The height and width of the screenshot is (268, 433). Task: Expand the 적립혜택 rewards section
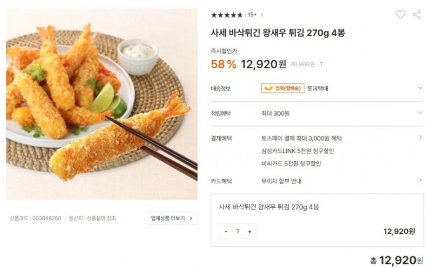(x=420, y=113)
